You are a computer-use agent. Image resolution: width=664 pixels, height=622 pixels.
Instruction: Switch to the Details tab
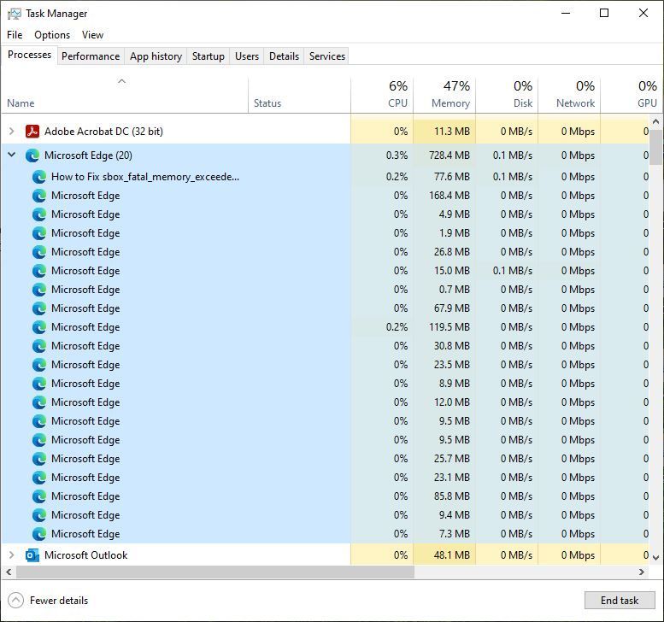point(285,56)
